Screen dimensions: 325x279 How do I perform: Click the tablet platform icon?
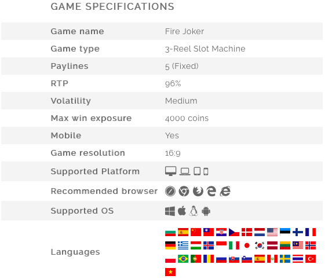point(197,171)
